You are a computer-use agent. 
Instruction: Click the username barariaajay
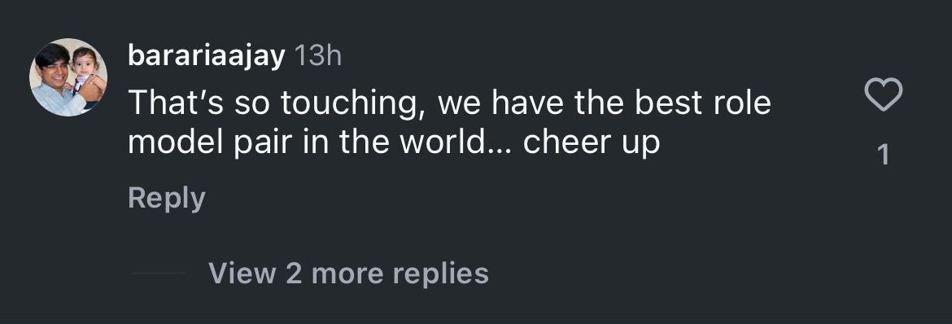click(x=207, y=56)
